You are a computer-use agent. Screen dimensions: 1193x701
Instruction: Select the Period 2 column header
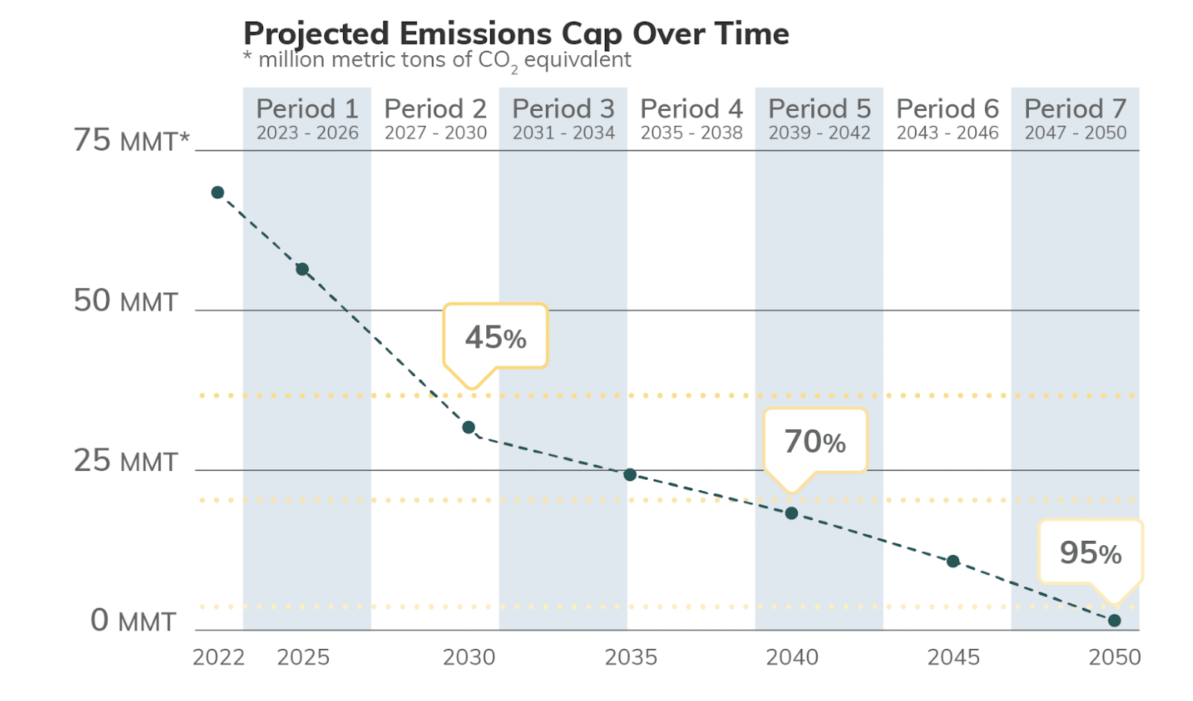coord(435,119)
